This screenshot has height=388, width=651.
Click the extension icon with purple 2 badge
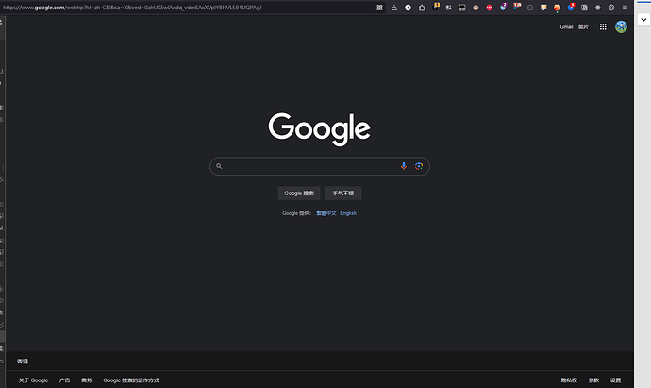point(503,7)
